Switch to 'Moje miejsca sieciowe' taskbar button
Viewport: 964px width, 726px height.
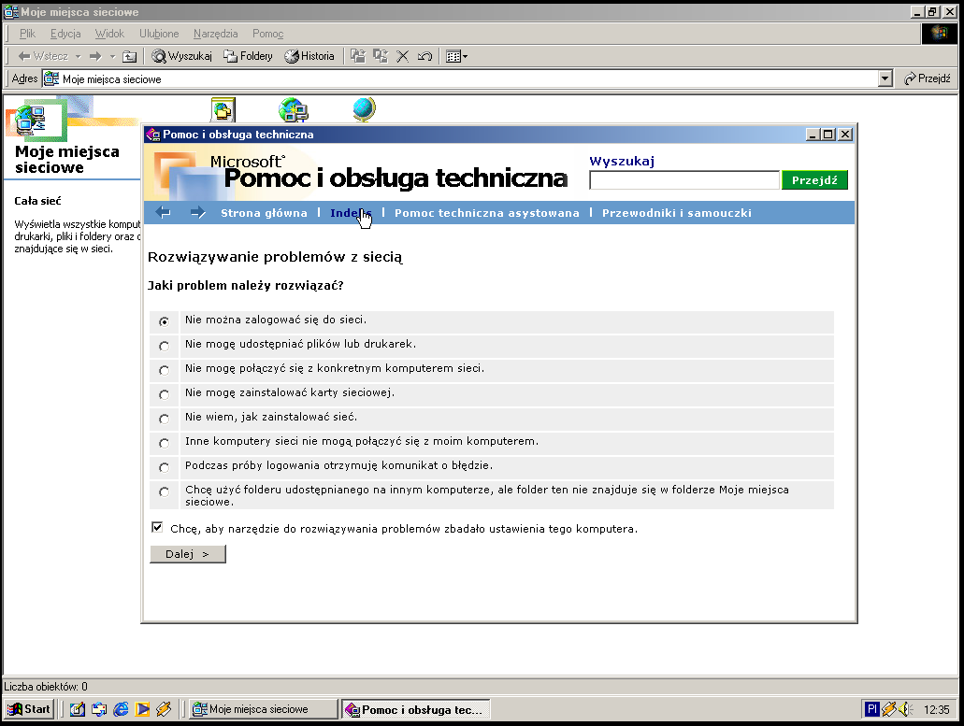pos(263,709)
